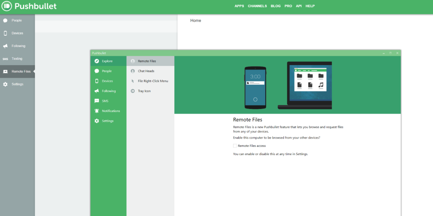Open API in the top navigation
Viewport: 433px width, 216px height.
pos(299,6)
